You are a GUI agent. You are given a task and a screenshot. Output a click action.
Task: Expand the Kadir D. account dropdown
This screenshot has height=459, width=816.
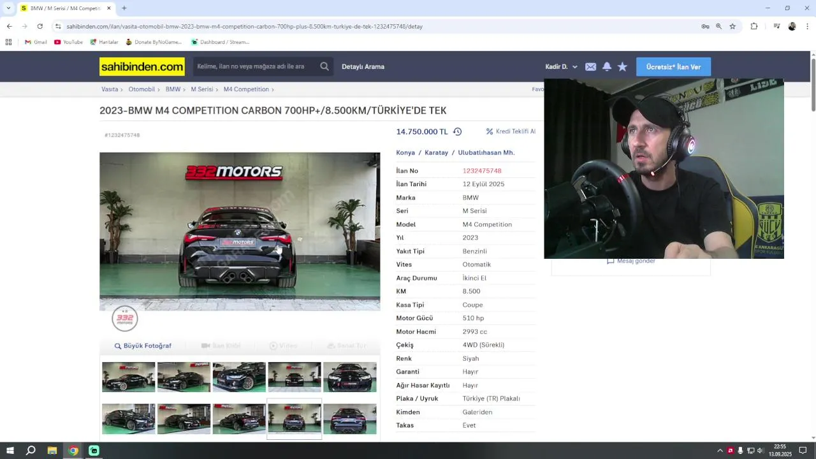point(562,67)
